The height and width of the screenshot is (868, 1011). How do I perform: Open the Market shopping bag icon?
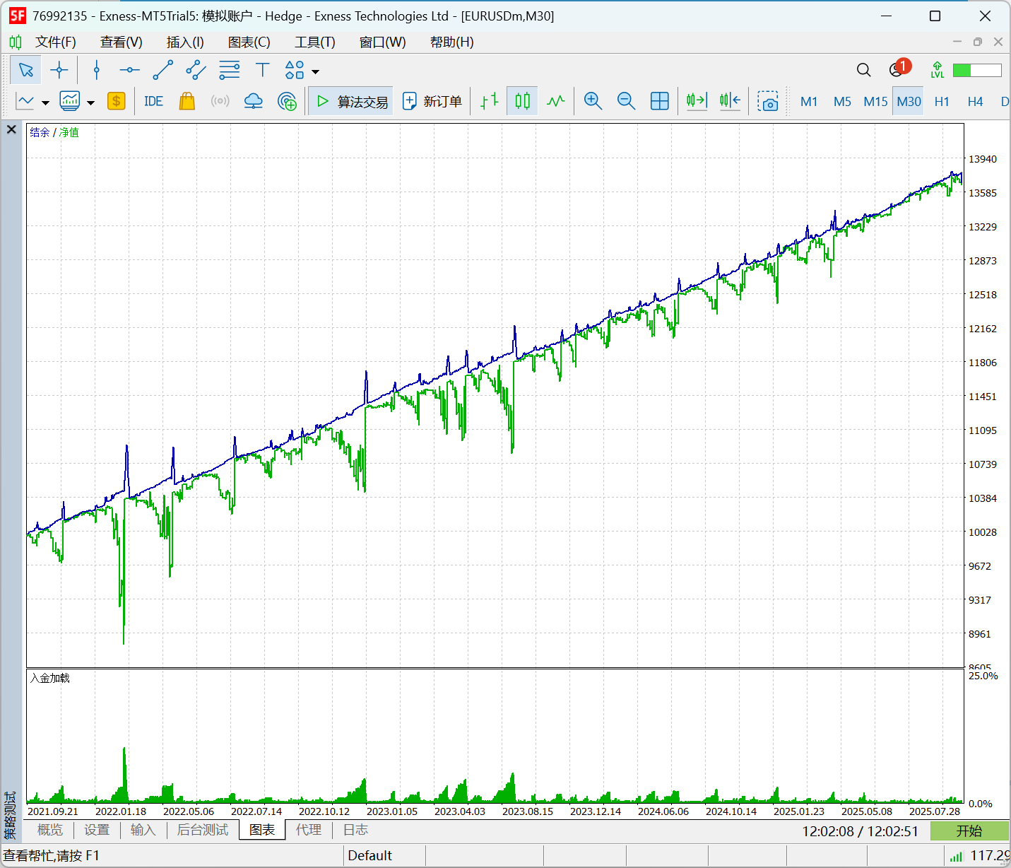187,101
